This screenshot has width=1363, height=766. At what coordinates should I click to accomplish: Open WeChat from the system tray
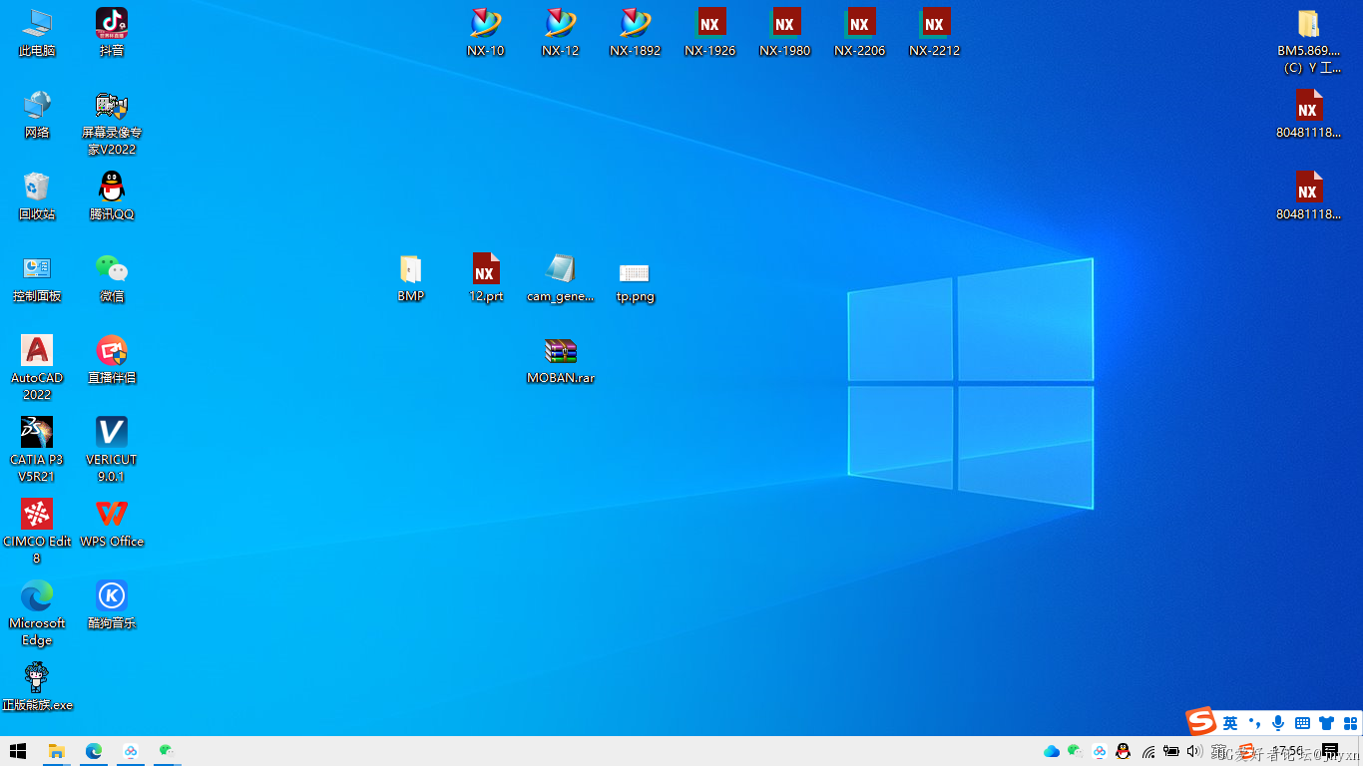[1075, 751]
